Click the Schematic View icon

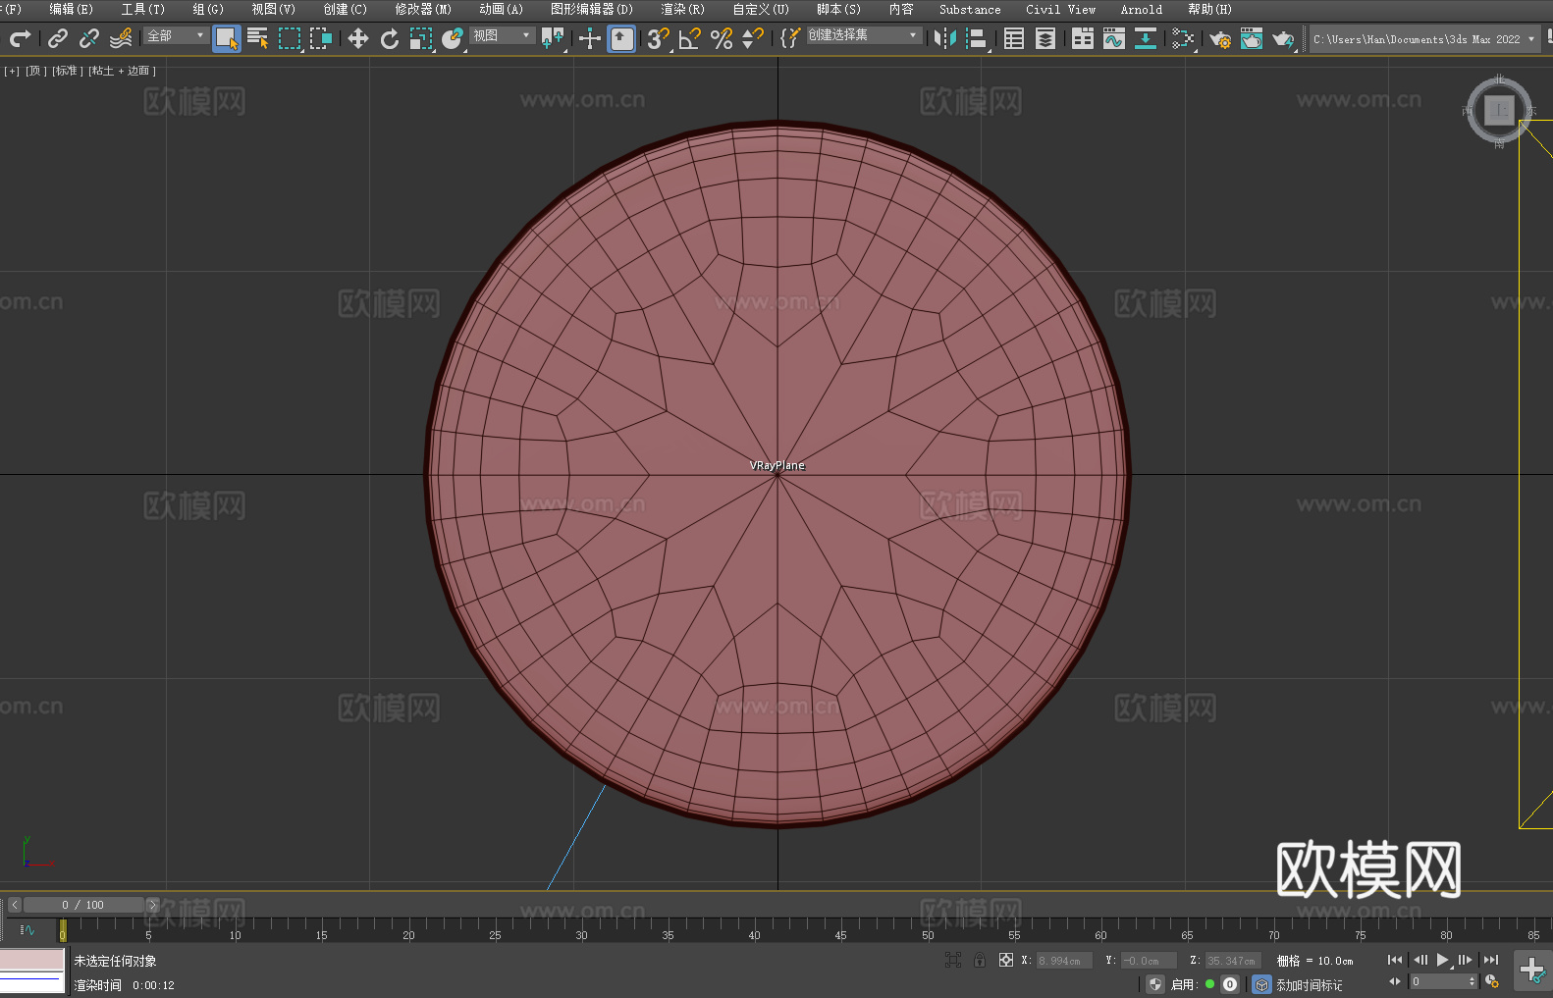[1146, 38]
